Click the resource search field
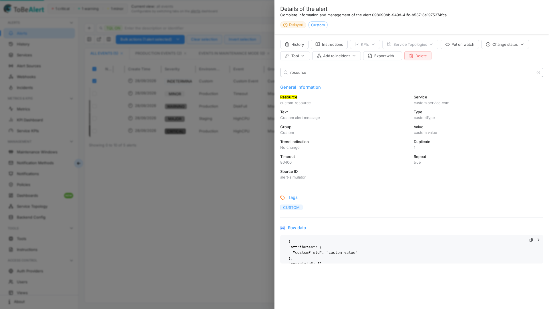 point(411,72)
